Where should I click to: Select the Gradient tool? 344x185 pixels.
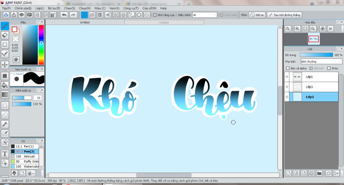5,95
